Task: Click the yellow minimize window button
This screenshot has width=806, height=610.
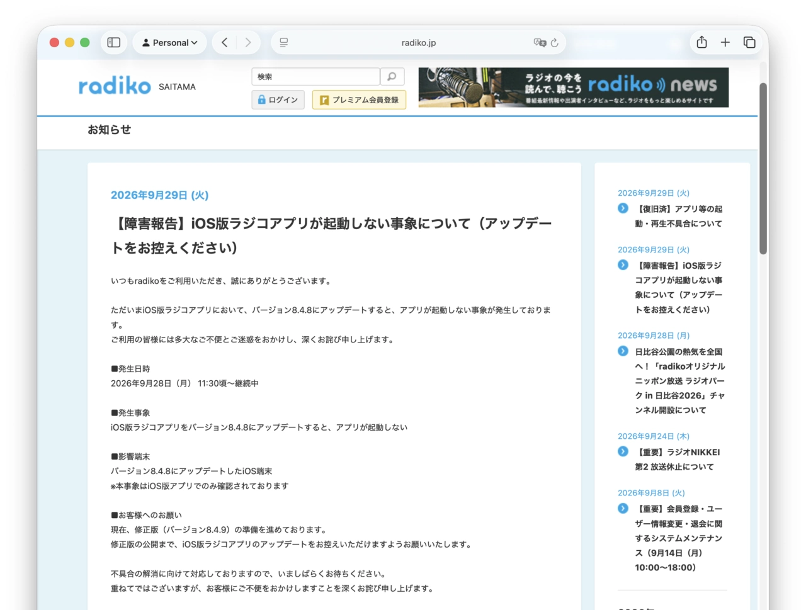Action: (69, 42)
